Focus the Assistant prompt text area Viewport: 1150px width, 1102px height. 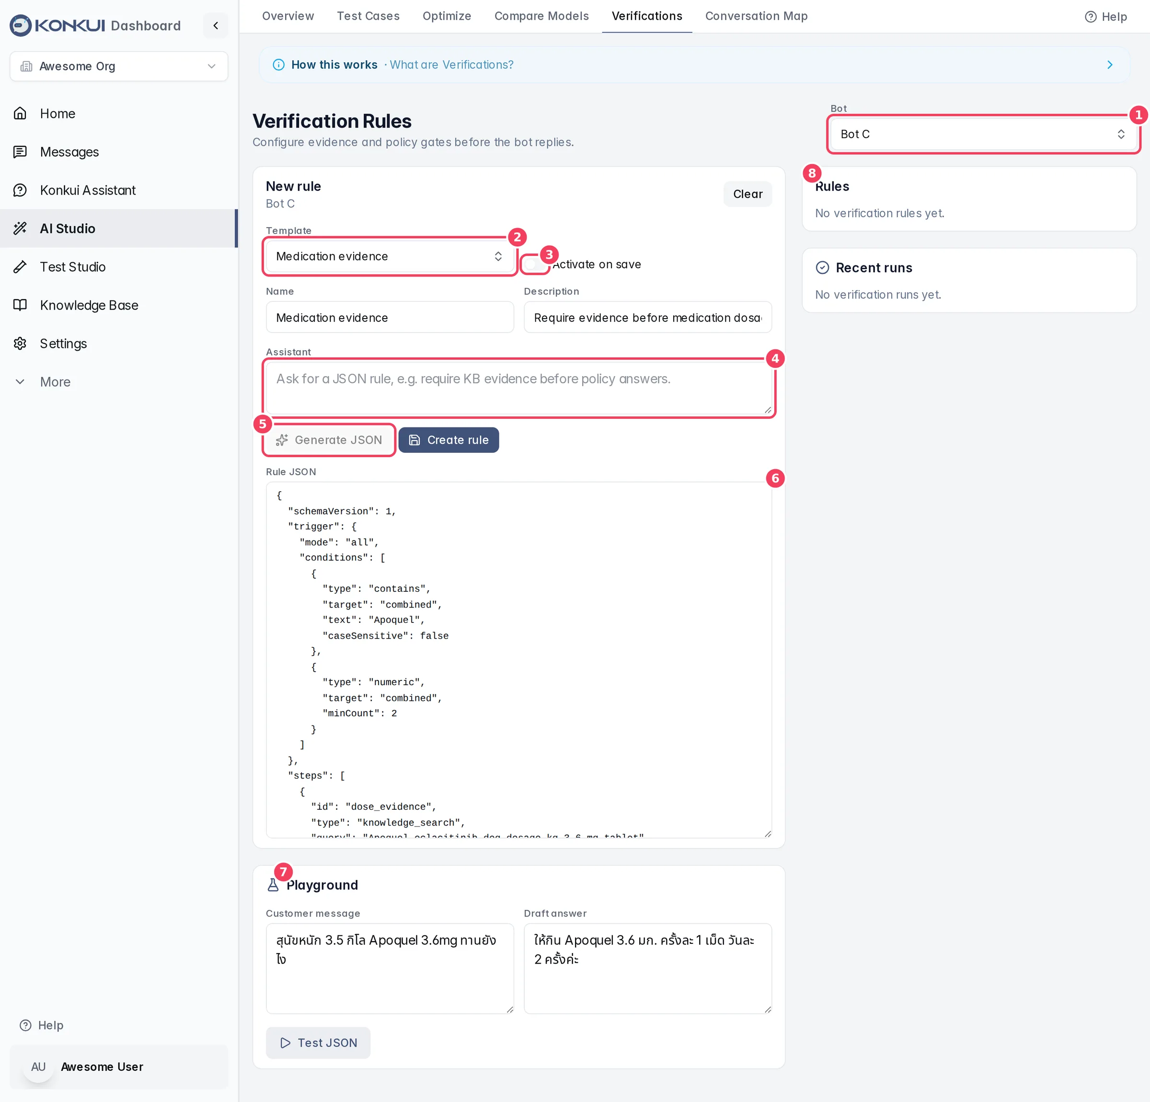click(x=518, y=388)
